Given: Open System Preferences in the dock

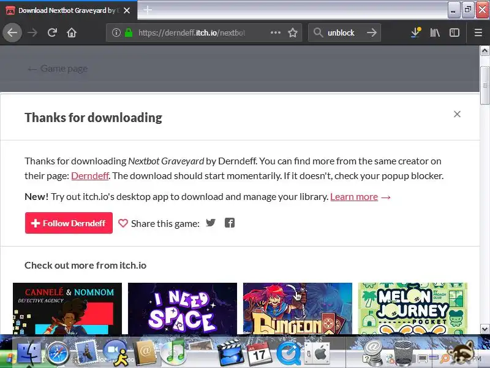Looking at the screenshot, I should tap(317, 353).
